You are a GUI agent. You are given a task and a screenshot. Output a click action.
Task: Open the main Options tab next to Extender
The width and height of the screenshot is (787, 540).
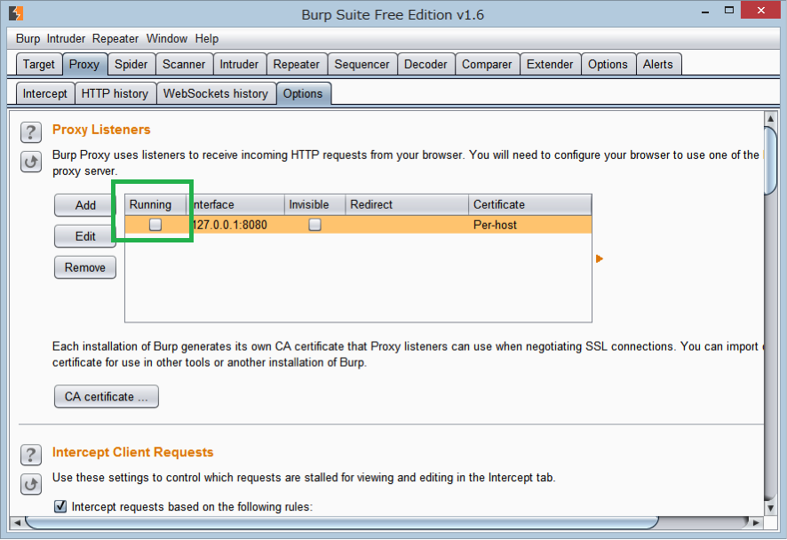(x=608, y=64)
